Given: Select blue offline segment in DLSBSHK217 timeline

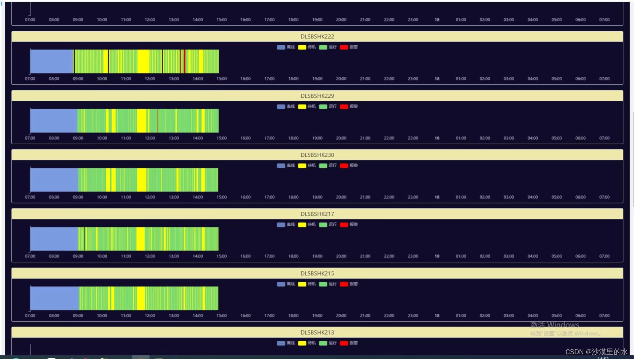Looking at the screenshot, I should pyautogui.click(x=54, y=239).
